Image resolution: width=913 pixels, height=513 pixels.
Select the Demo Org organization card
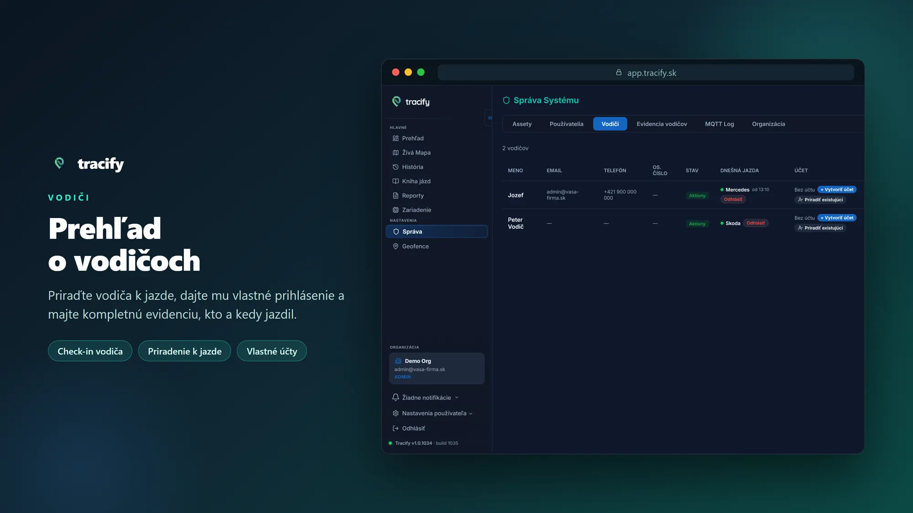click(436, 368)
